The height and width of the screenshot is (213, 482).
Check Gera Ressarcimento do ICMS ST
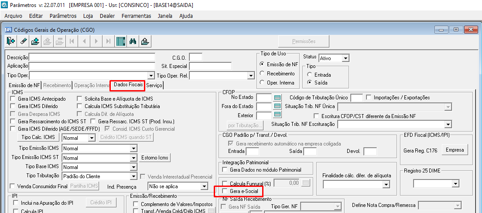point(13,121)
